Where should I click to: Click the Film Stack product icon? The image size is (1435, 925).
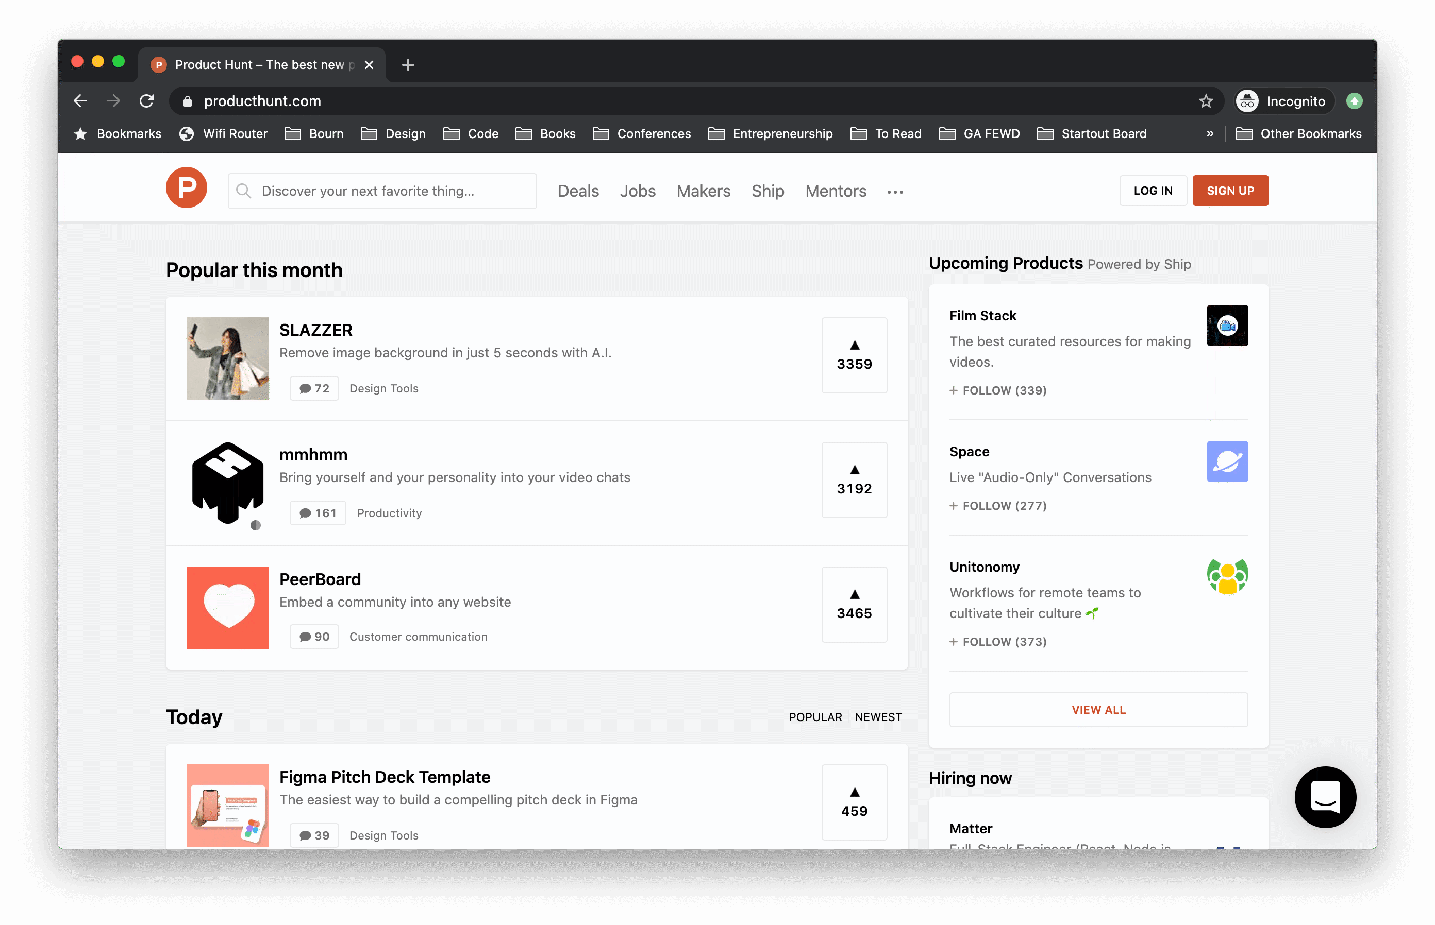click(x=1227, y=326)
